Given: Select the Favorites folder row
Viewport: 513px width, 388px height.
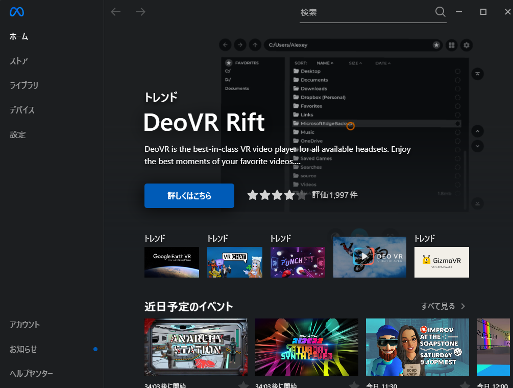Looking at the screenshot, I should tap(377, 106).
